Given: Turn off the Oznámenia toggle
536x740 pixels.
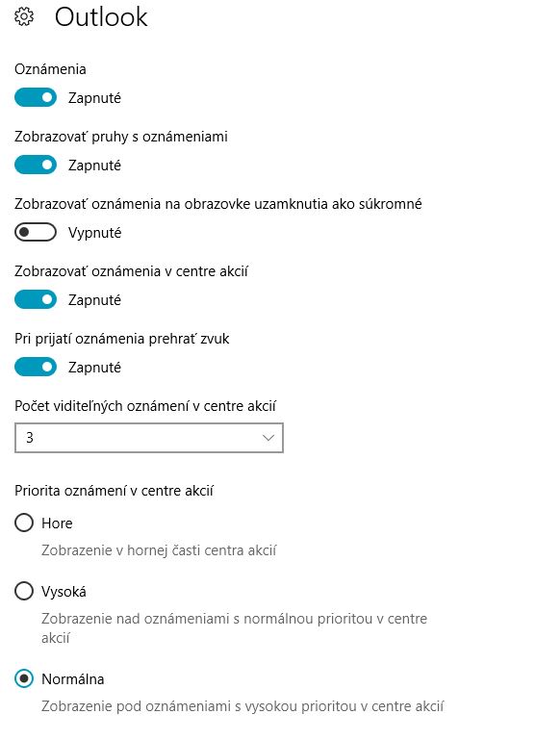Looking at the screenshot, I should (x=36, y=98).
